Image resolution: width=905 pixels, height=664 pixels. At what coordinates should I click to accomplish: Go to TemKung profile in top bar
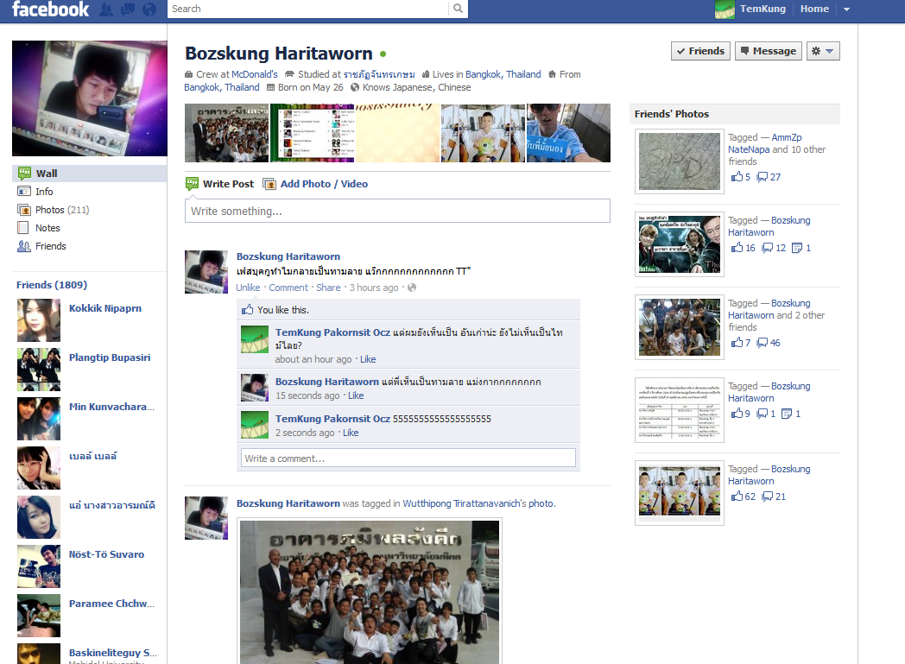click(763, 9)
